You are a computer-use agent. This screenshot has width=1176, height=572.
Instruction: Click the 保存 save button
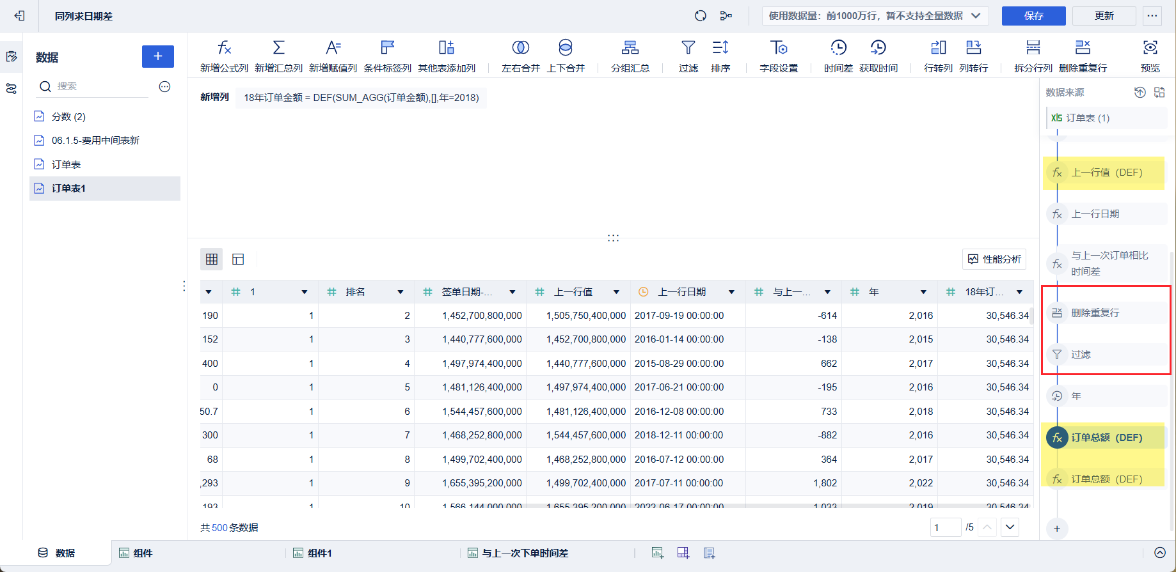[1034, 16]
